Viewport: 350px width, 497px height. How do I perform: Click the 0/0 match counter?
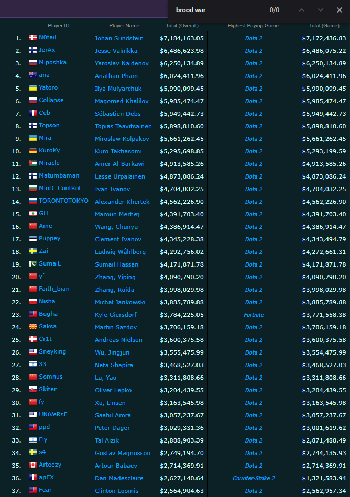[274, 10]
